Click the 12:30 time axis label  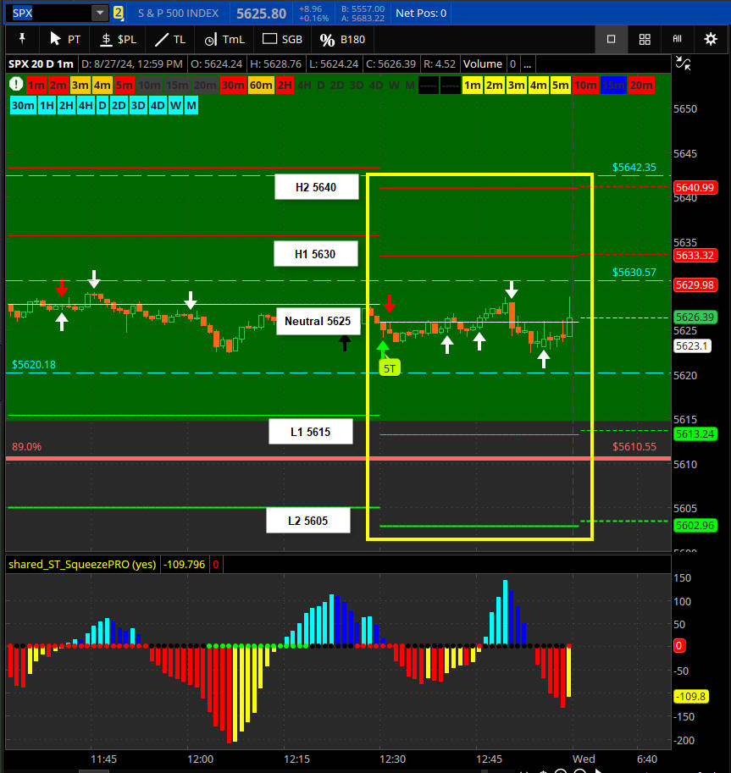pos(393,759)
